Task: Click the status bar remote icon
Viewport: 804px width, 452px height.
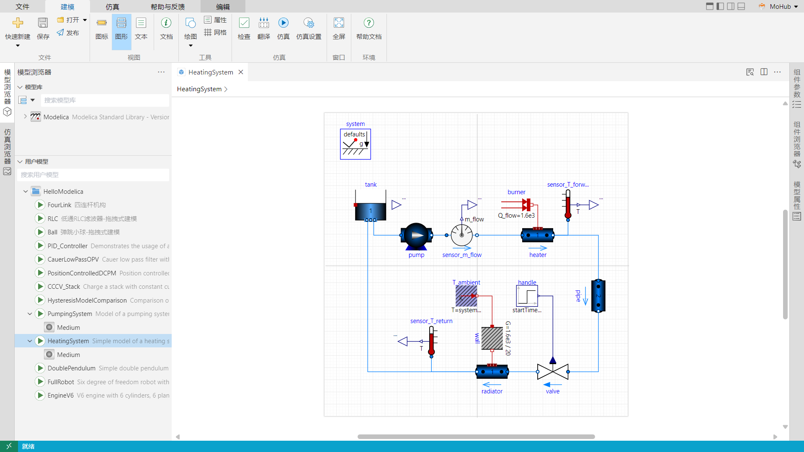Action: click(9, 446)
